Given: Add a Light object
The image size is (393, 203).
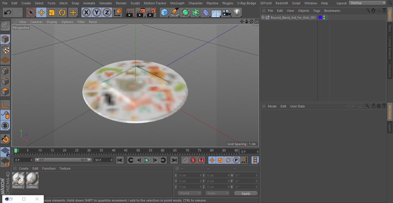Looking at the screenshot, I should pyautogui.click(x=237, y=13).
